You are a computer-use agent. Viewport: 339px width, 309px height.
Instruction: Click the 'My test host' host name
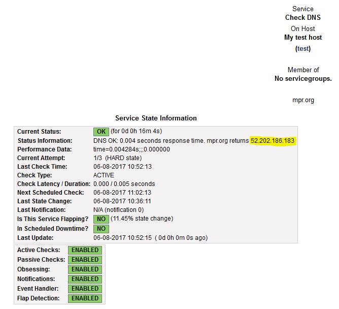303,38
